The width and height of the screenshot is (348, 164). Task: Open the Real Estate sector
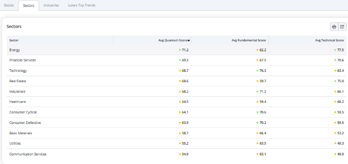click(18, 81)
